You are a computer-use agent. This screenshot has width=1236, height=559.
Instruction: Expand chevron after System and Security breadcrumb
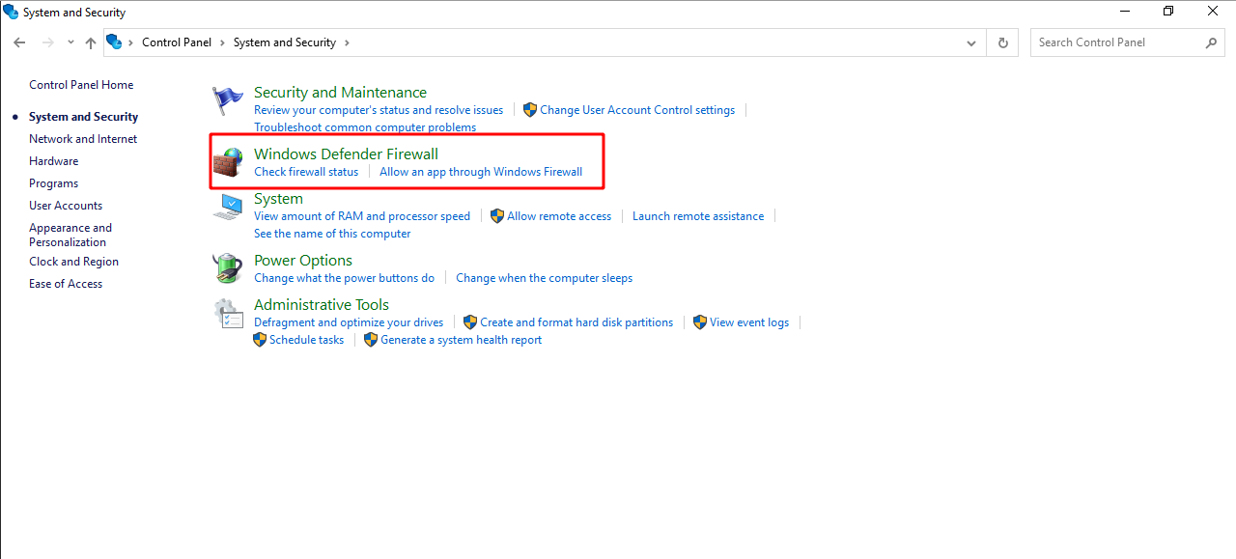click(x=347, y=42)
